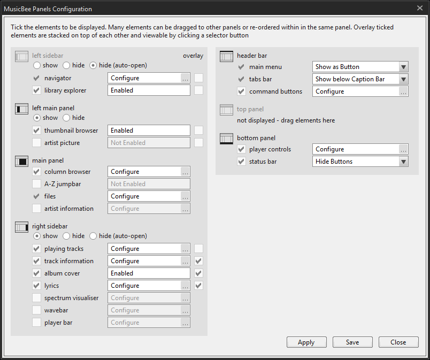Viewport: 430px width, 360px height.
Task: Tick the artist picture checkbox
Action: point(36,143)
